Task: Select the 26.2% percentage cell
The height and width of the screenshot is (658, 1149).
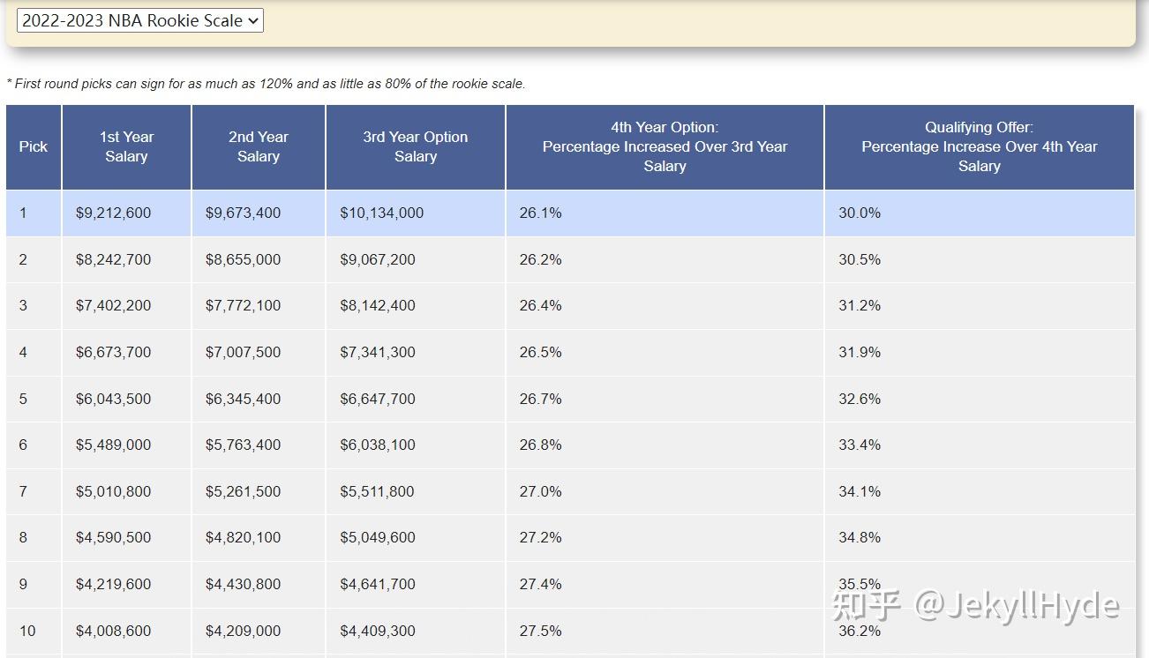Action: [665, 259]
